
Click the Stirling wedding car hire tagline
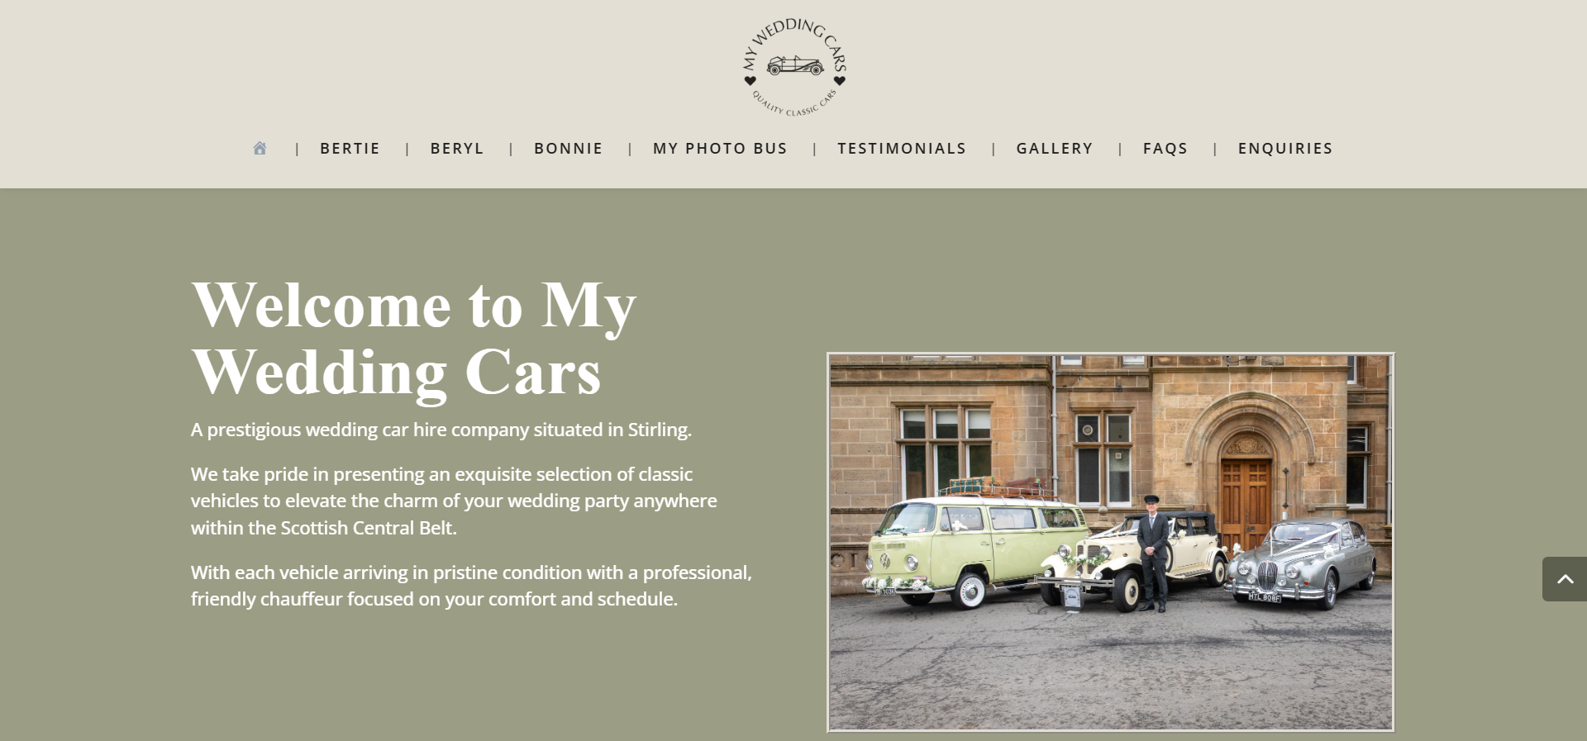[441, 430]
